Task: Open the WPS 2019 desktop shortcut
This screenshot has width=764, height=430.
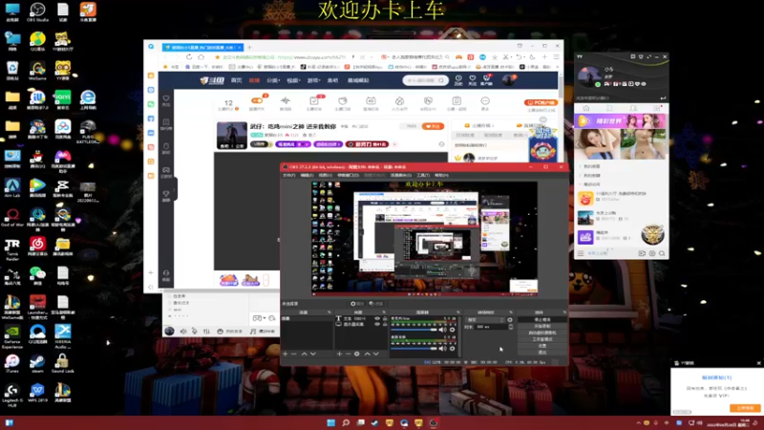Action: (x=37, y=393)
